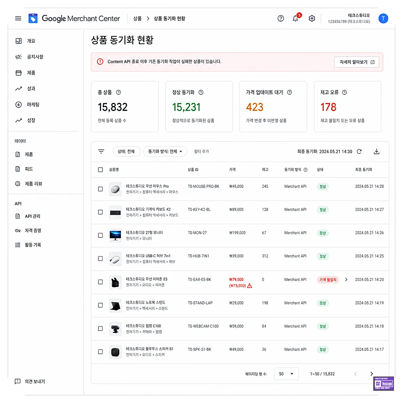Go to the next page arrow
This screenshot has height=403, width=403.
pyautogui.click(x=371, y=374)
